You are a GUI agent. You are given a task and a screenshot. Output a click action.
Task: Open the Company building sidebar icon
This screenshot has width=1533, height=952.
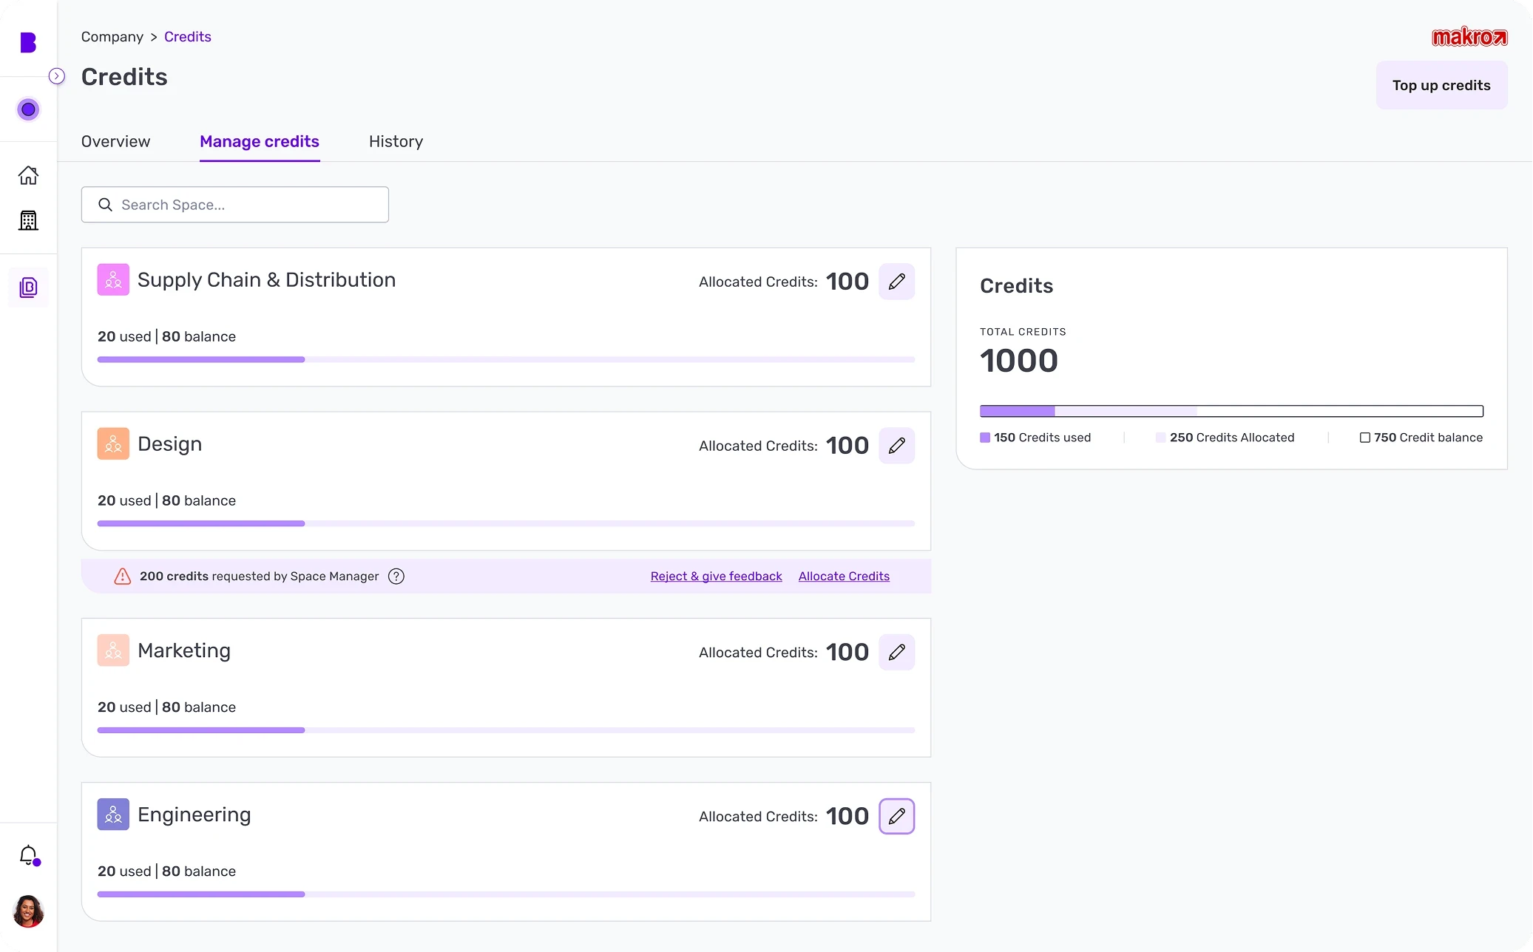click(28, 220)
